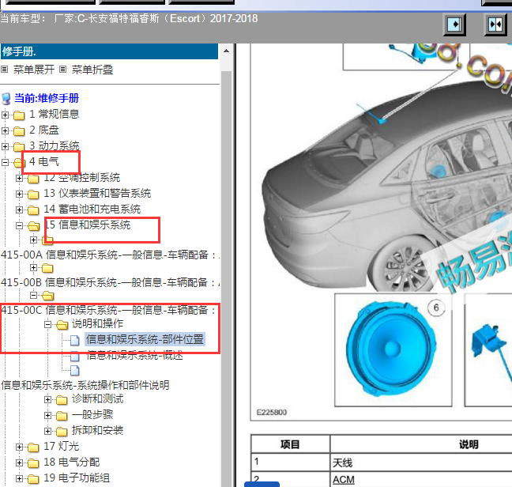Screen dimensions: 512x487
Task: Click the 14 蓄电池和充电系统 folder icon
Action: [33, 210]
